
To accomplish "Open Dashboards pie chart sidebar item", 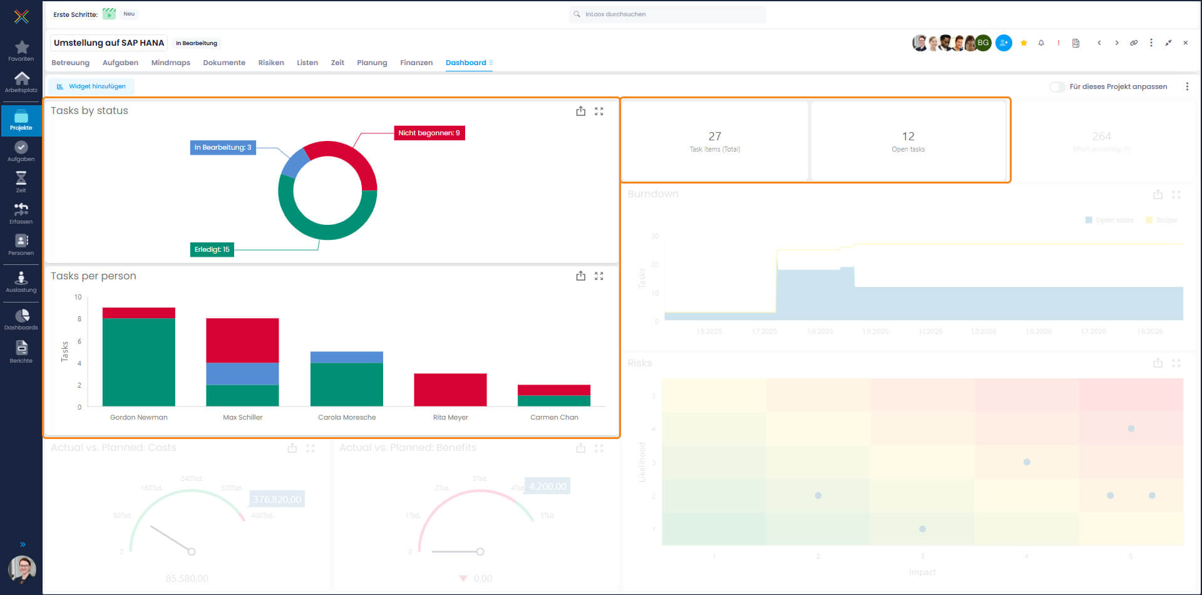I will click(21, 319).
